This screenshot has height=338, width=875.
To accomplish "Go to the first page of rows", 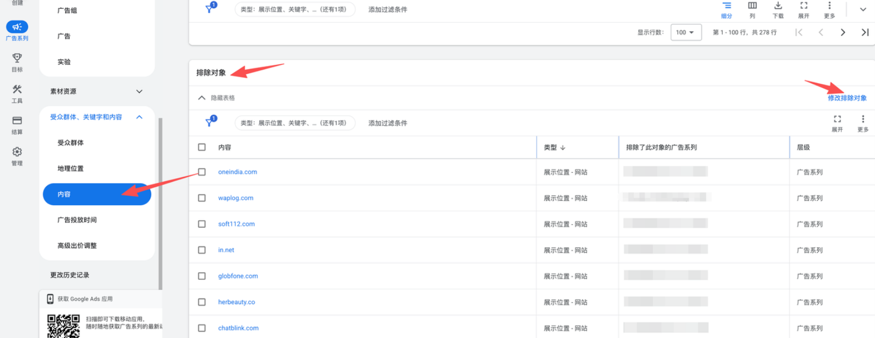I will (x=799, y=32).
